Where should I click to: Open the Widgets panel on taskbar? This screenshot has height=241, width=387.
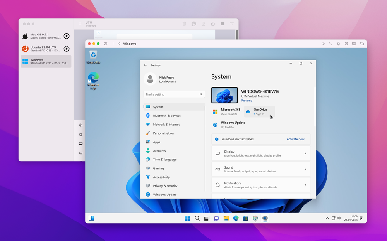point(91,218)
